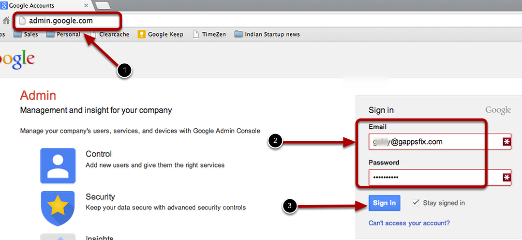Click the blue Sign in button

click(385, 203)
